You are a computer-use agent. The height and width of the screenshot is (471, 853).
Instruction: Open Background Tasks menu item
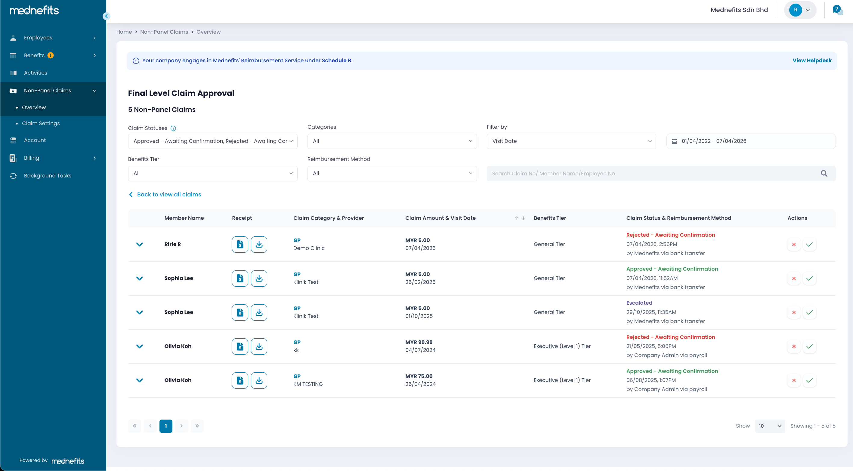pos(48,176)
